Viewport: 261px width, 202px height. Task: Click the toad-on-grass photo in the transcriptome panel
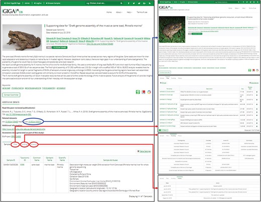pos(172,29)
